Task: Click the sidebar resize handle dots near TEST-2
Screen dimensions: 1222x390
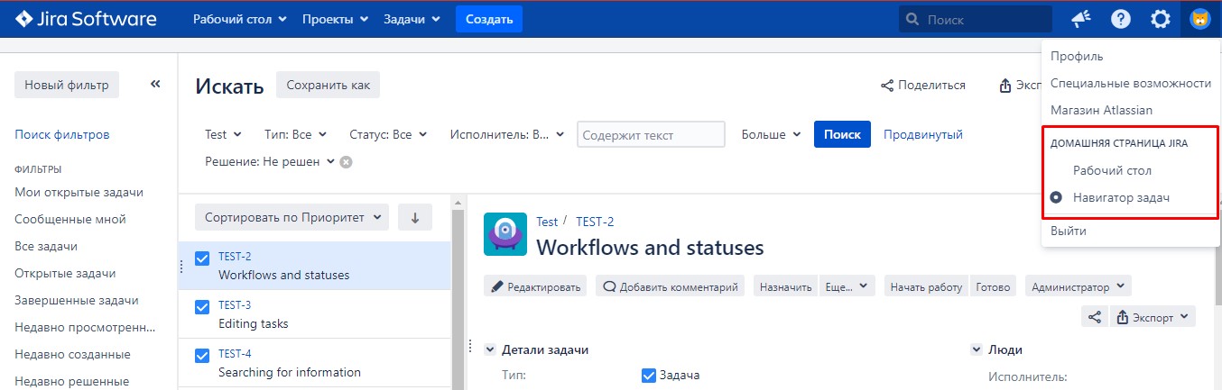Action: tap(182, 266)
